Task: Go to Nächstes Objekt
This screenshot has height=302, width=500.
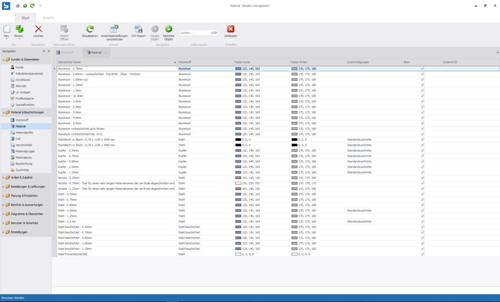Action: [168, 30]
